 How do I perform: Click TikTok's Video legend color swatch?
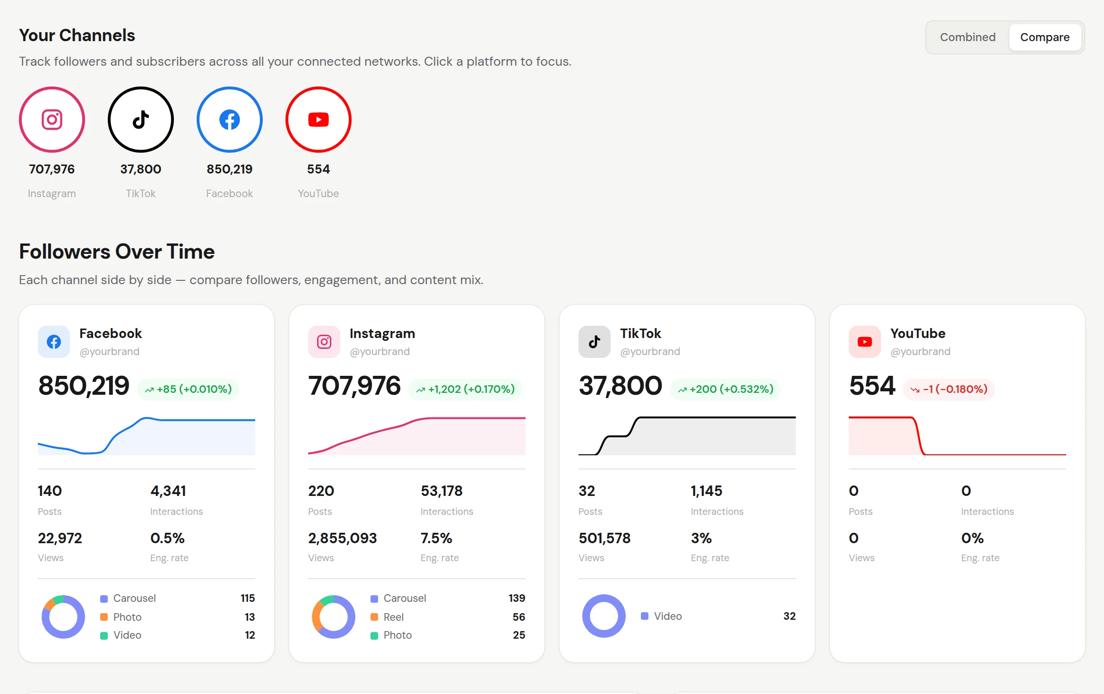(x=645, y=616)
